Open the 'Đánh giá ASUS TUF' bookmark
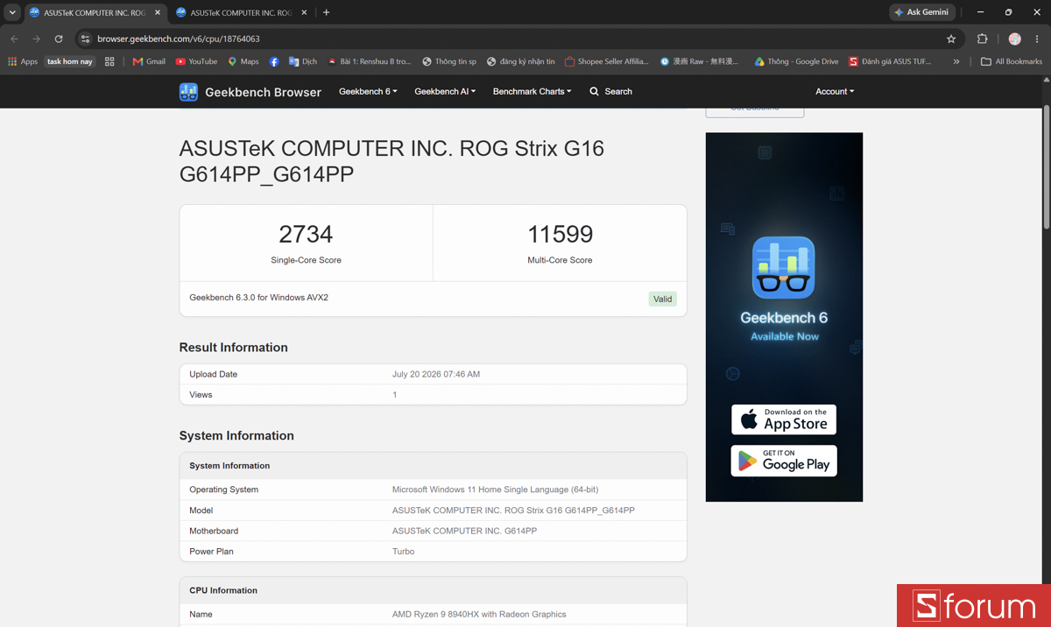1051x627 pixels. click(x=890, y=61)
